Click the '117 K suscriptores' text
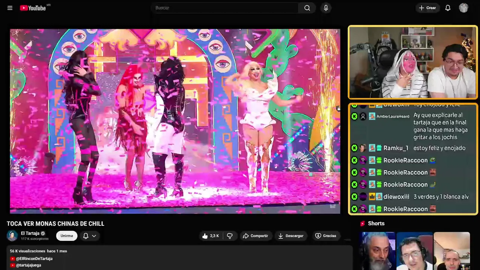The image size is (480, 270). [x=34, y=239]
